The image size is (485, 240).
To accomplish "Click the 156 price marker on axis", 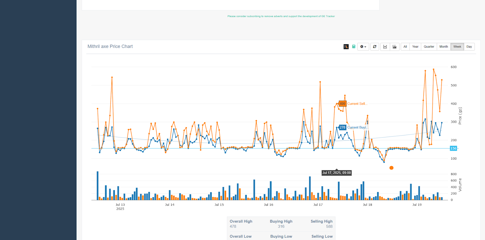I will (x=453, y=148).
